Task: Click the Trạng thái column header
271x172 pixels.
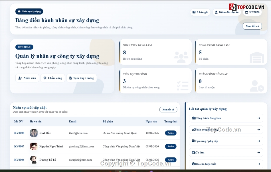Action: [x=171, y=122]
